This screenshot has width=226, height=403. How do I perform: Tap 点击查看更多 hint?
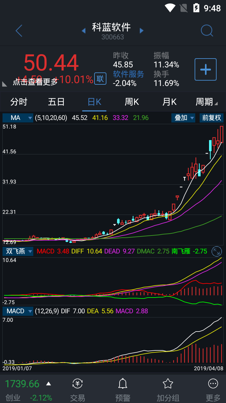click(35, 82)
